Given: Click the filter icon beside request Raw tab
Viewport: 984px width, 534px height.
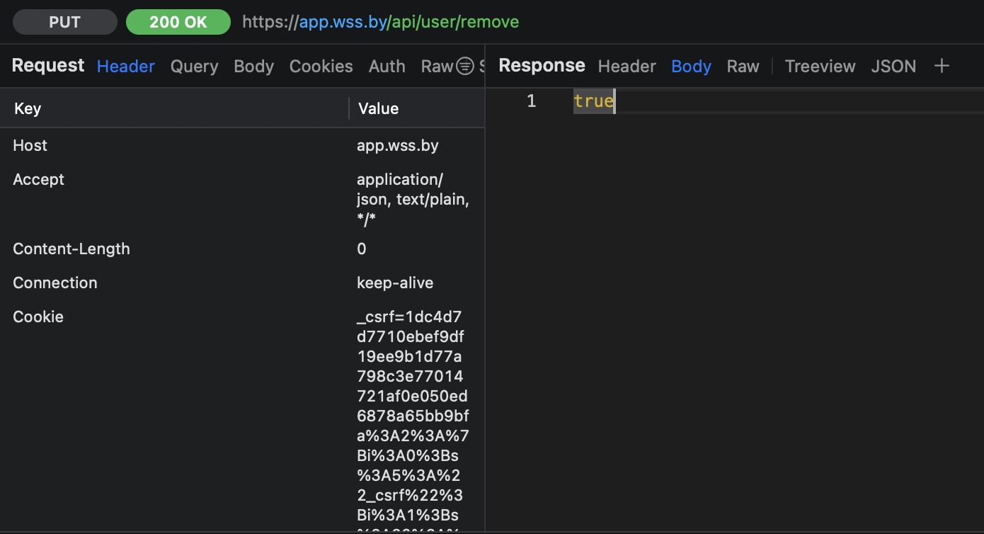Looking at the screenshot, I should tap(464, 66).
